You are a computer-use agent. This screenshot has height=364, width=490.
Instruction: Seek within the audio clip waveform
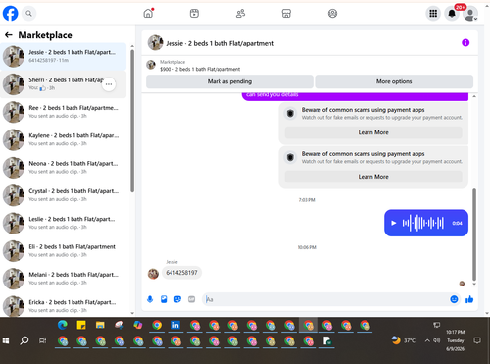423,223
